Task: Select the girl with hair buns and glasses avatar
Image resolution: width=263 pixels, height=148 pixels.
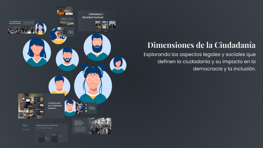Action: point(93,84)
